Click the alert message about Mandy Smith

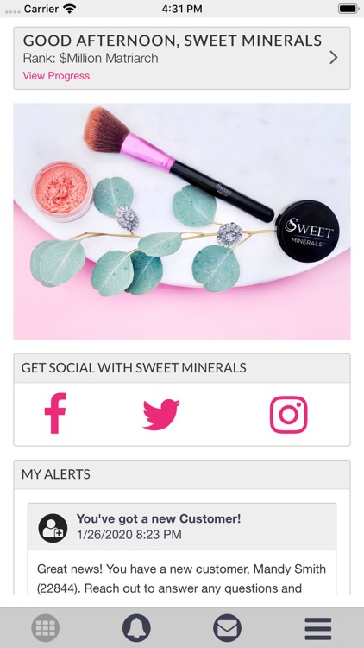tap(182, 578)
